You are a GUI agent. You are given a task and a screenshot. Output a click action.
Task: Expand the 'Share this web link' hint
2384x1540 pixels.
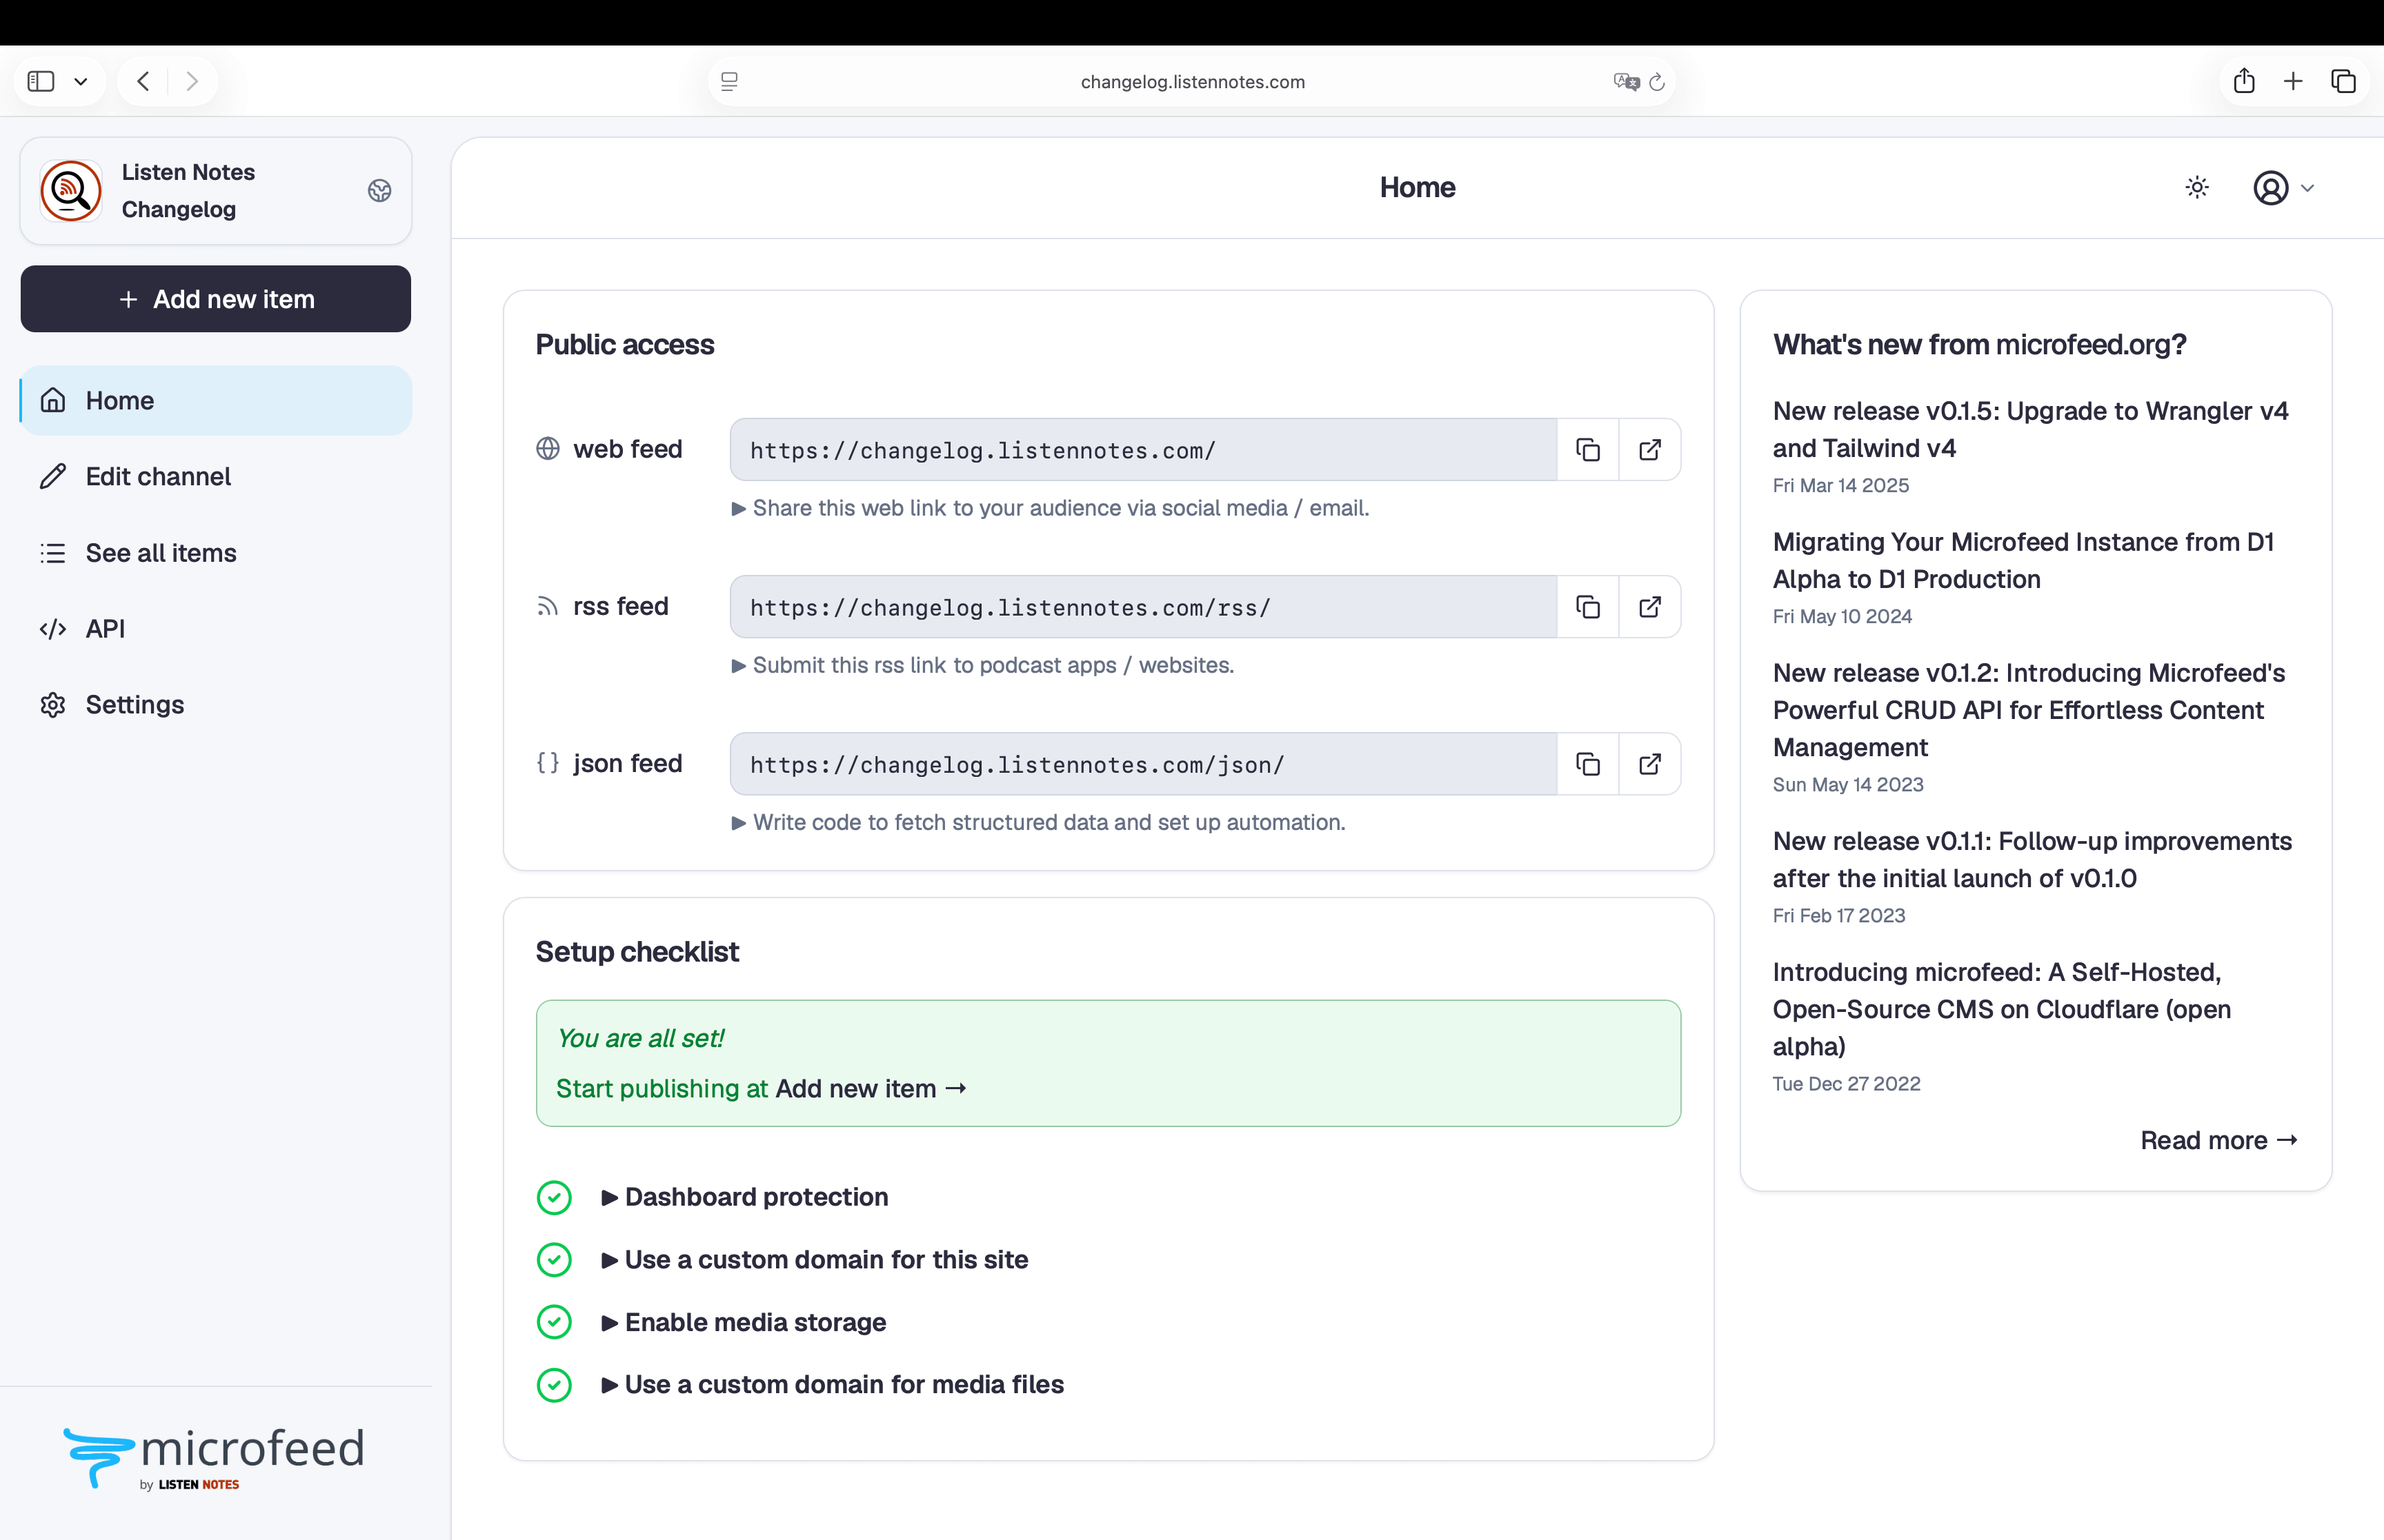1051,508
